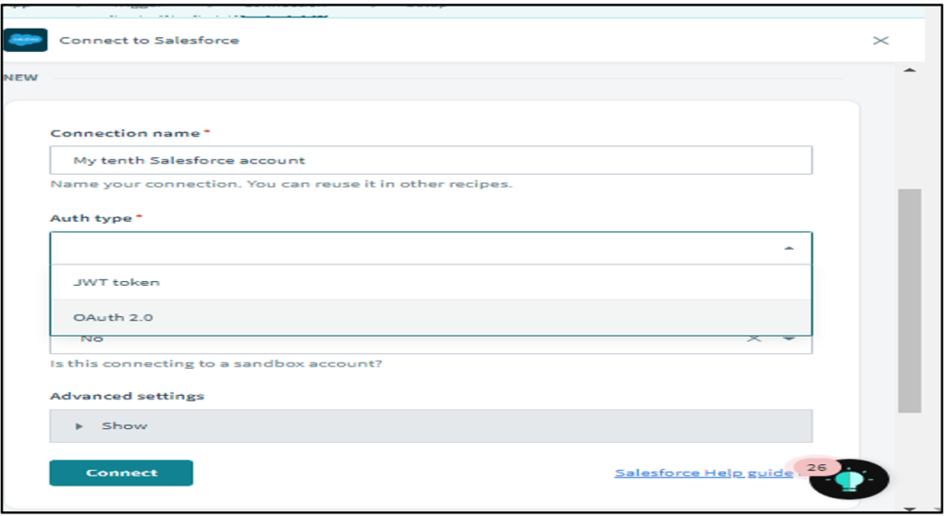Click the scrollbar up arrow
The width and height of the screenshot is (947, 516).
(x=909, y=71)
